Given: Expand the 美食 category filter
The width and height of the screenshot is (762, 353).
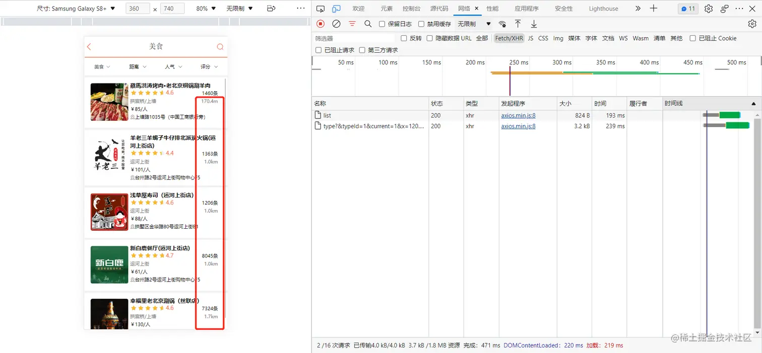Looking at the screenshot, I should [102, 66].
